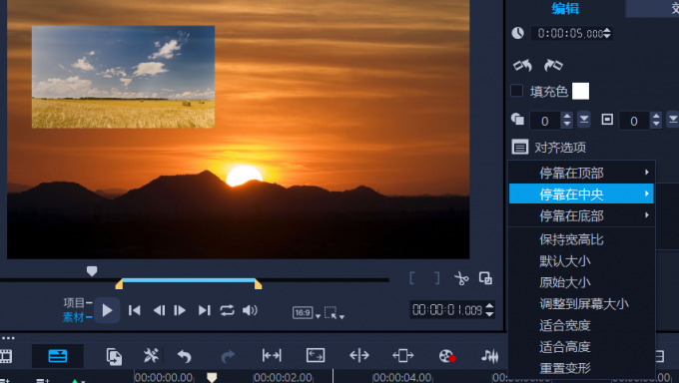679x383 pixels.
Task: Click the scissors split clip icon
Action: click(461, 278)
